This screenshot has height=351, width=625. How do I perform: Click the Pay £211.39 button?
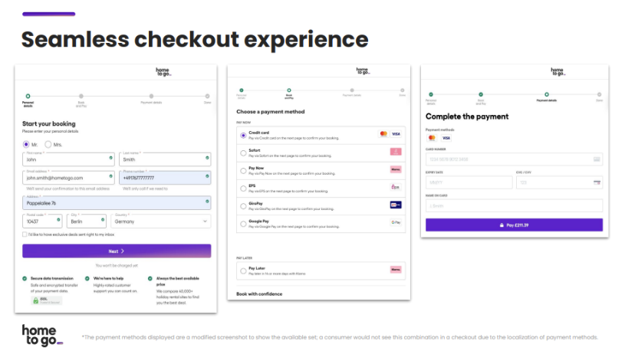point(514,225)
